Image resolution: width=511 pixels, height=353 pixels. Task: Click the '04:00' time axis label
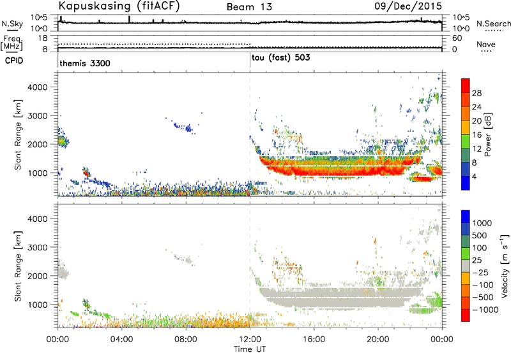122,340
